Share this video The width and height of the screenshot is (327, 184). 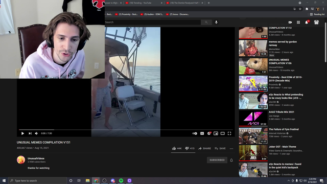tap(204, 148)
